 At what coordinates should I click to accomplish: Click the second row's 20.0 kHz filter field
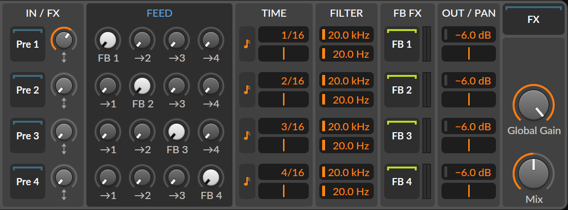click(347, 81)
